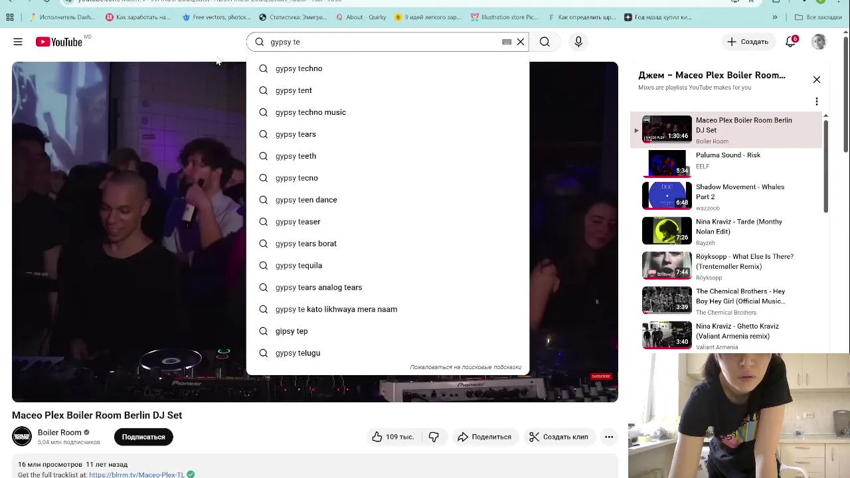Screen dimensions: 850x478
Task: Click the SUBSCRIBE watermark in video
Action: click(601, 376)
